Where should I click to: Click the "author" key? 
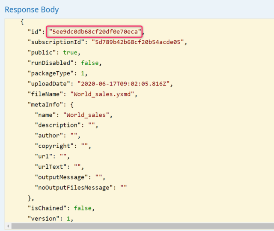49,136
